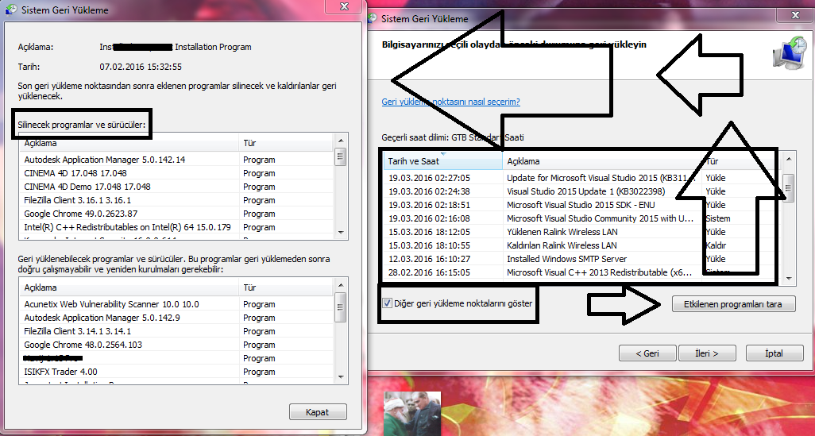This screenshot has height=436, width=815.
Task: Select 'Microsoft Visual C++ 2013 Redistributable' restore point
Action: 581,272
